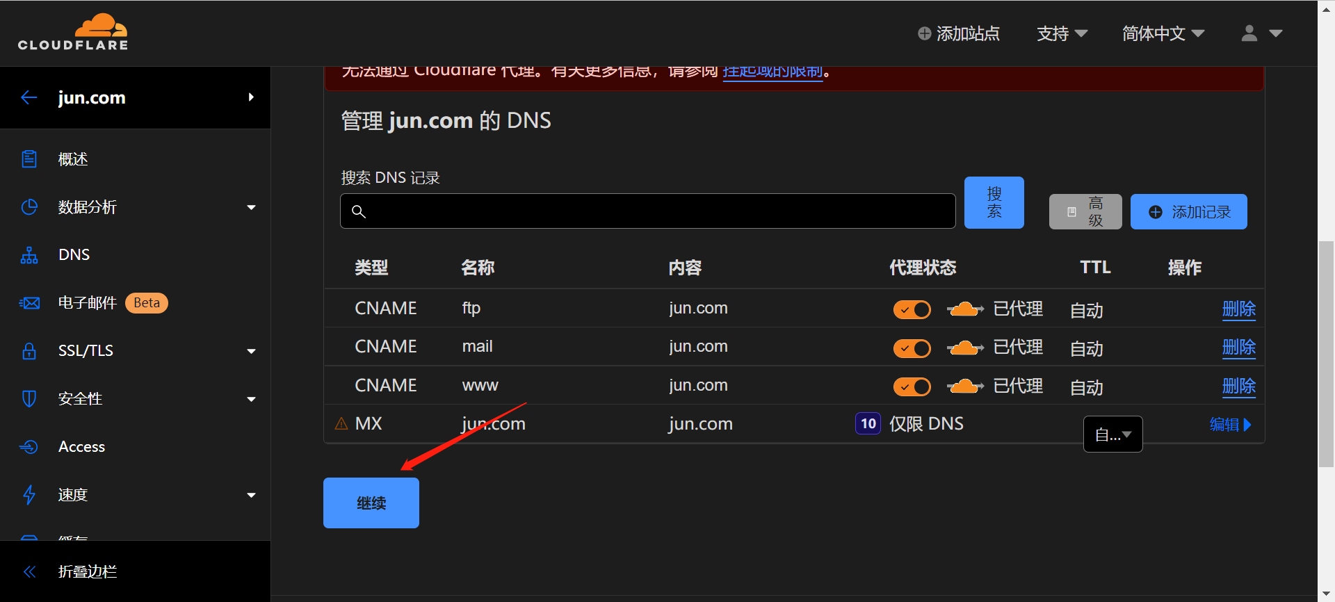
Task: Toggle proxy switch for www record
Action: tap(912, 387)
